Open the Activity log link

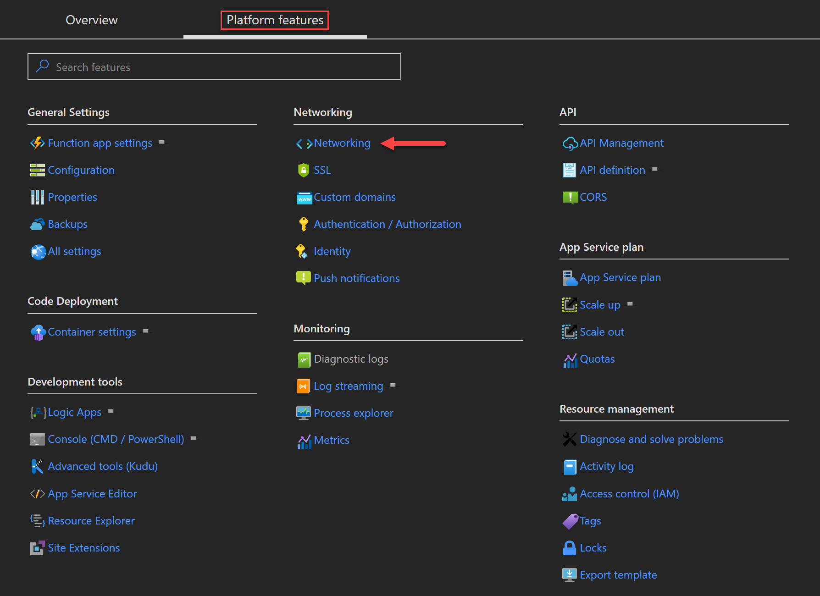pos(607,466)
